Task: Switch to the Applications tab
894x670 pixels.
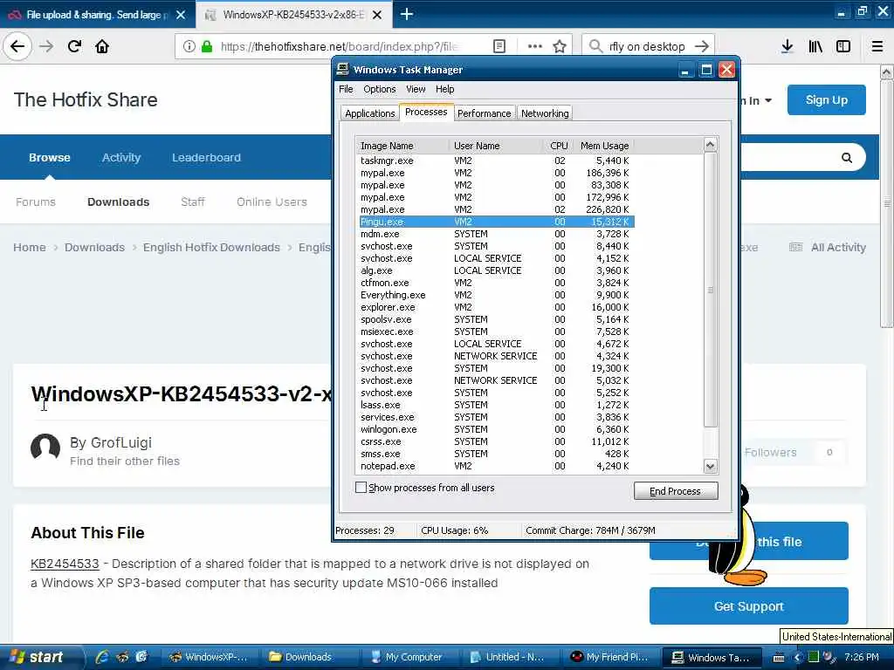Action: (369, 113)
